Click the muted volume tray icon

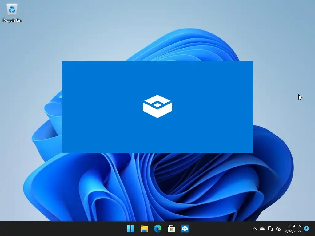pyautogui.click(x=278, y=229)
